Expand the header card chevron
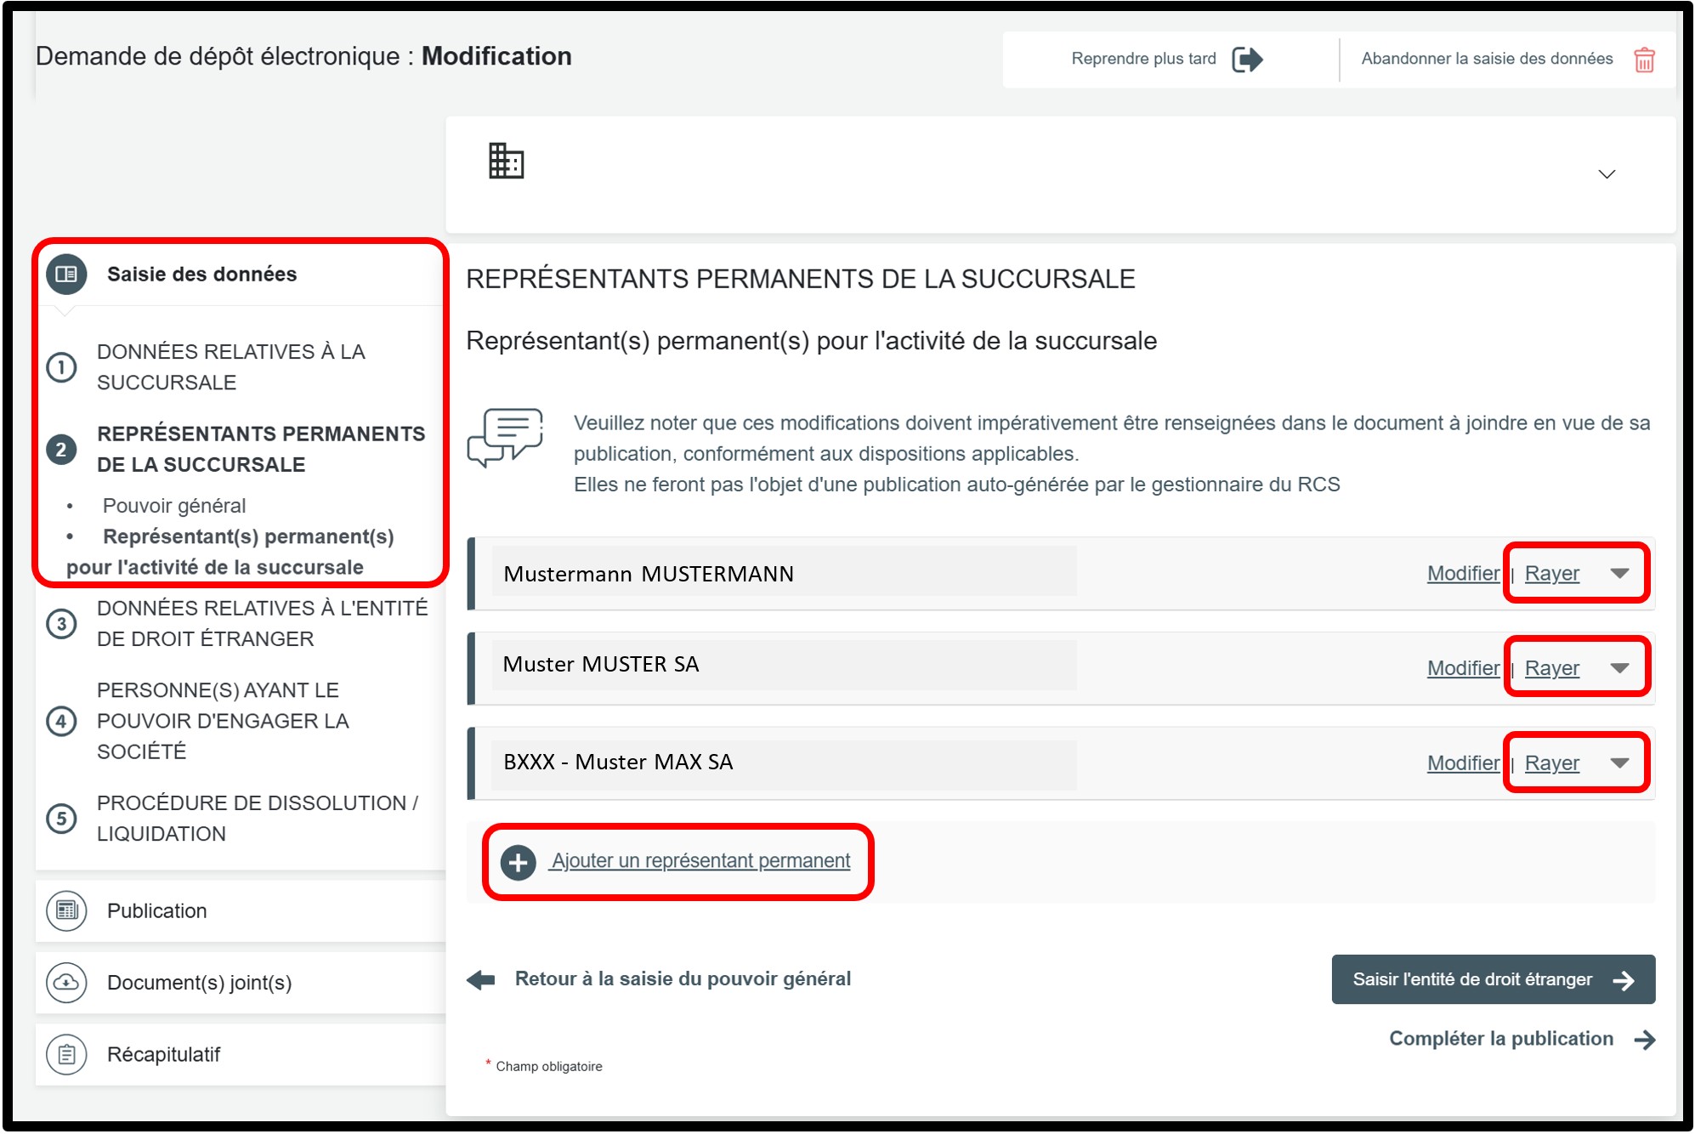This screenshot has width=1695, height=1134. point(1606,174)
